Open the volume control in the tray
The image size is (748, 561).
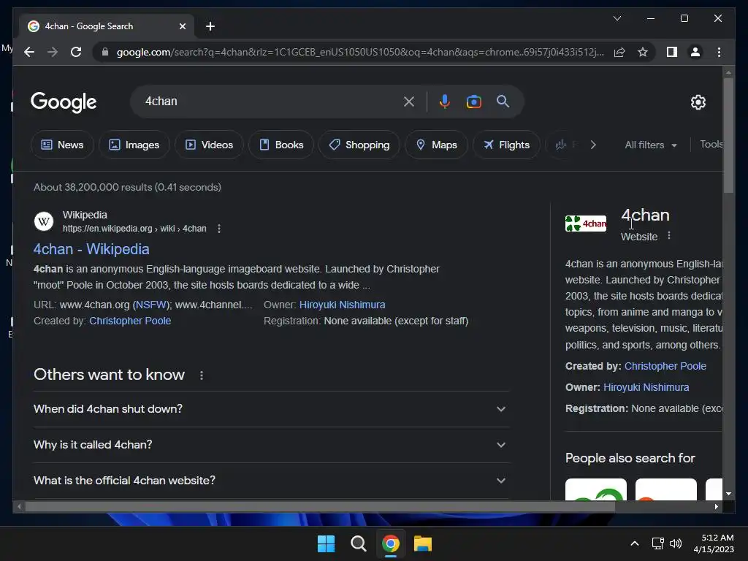[676, 543]
